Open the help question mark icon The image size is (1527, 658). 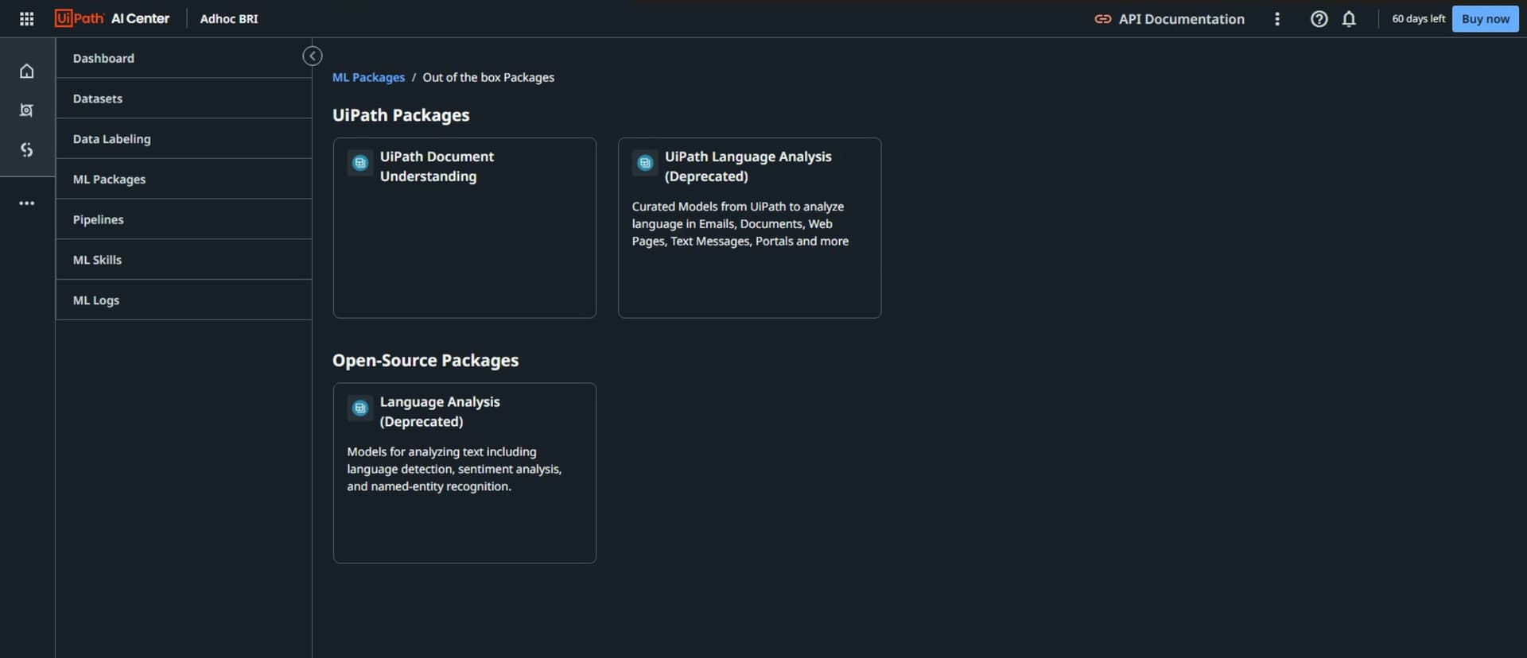[1319, 19]
